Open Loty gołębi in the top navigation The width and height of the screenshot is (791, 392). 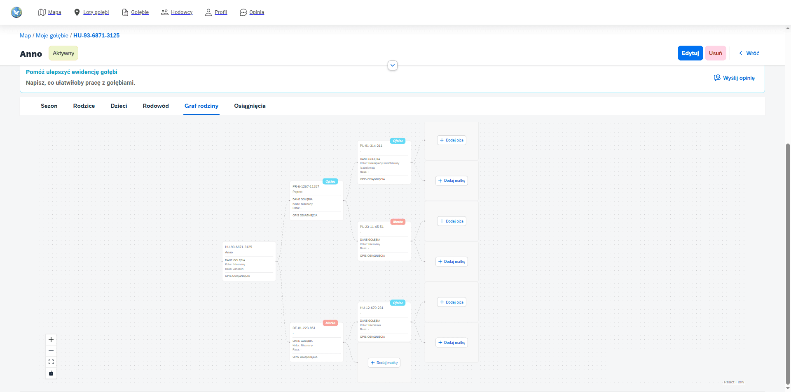click(x=91, y=12)
